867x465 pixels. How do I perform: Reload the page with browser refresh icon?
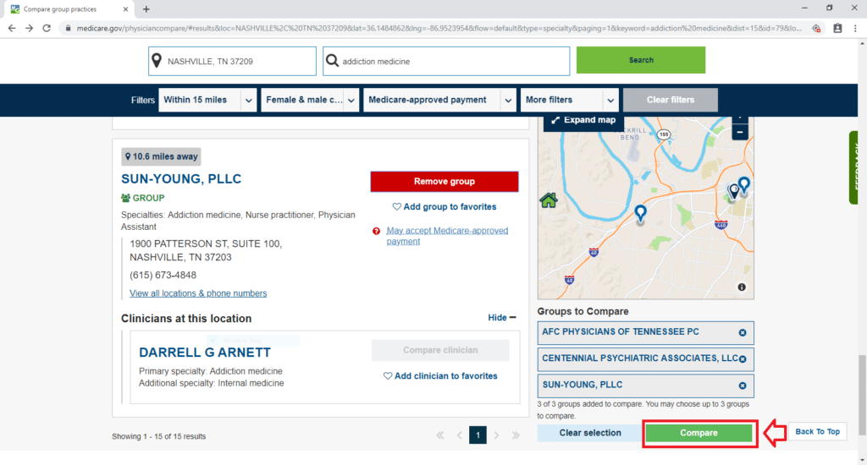pos(47,28)
